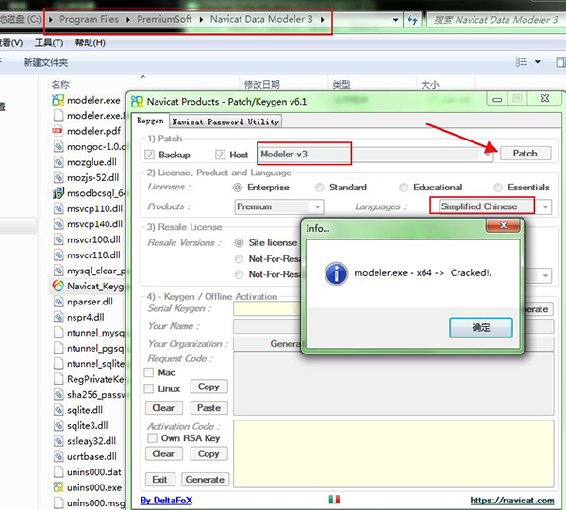566x510 pixels.
Task: Select the Standard license radio button
Action: click(321, 188)
